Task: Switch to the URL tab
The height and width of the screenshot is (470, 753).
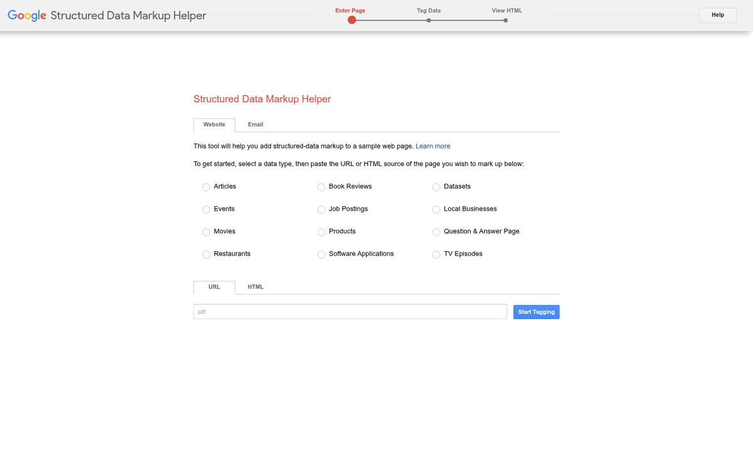Action: coord(214,287)
